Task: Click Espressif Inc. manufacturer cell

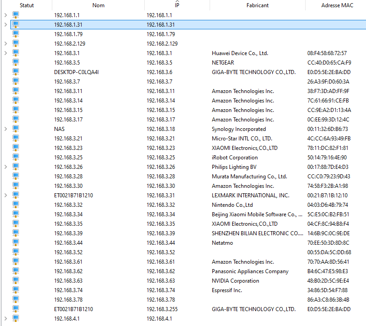Action: 227,290
